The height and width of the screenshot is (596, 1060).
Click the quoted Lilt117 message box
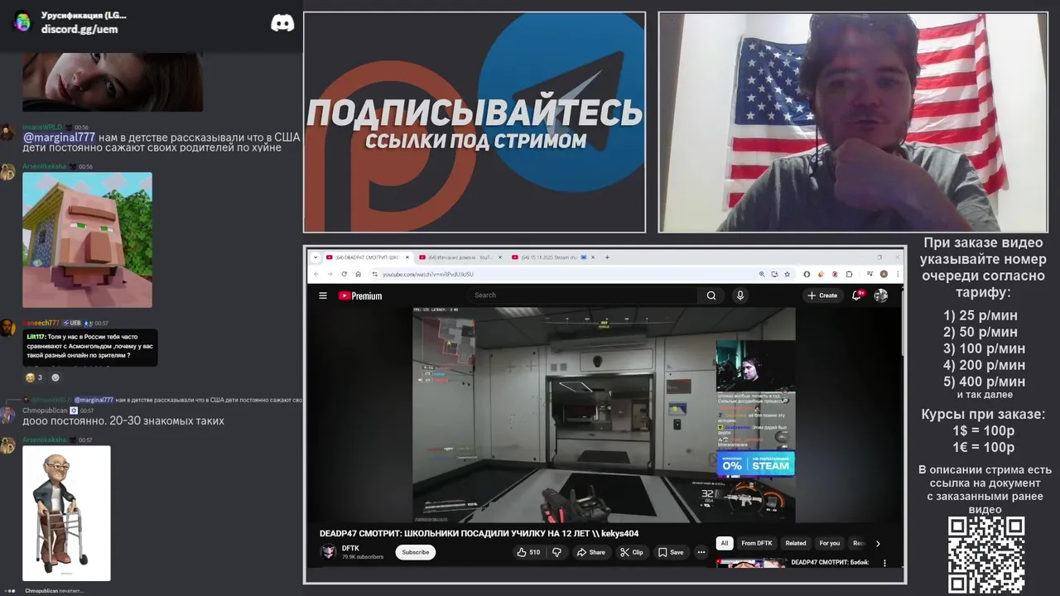[89, 348]
